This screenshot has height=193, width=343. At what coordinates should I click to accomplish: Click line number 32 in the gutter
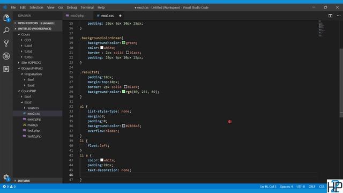[71, 106]
